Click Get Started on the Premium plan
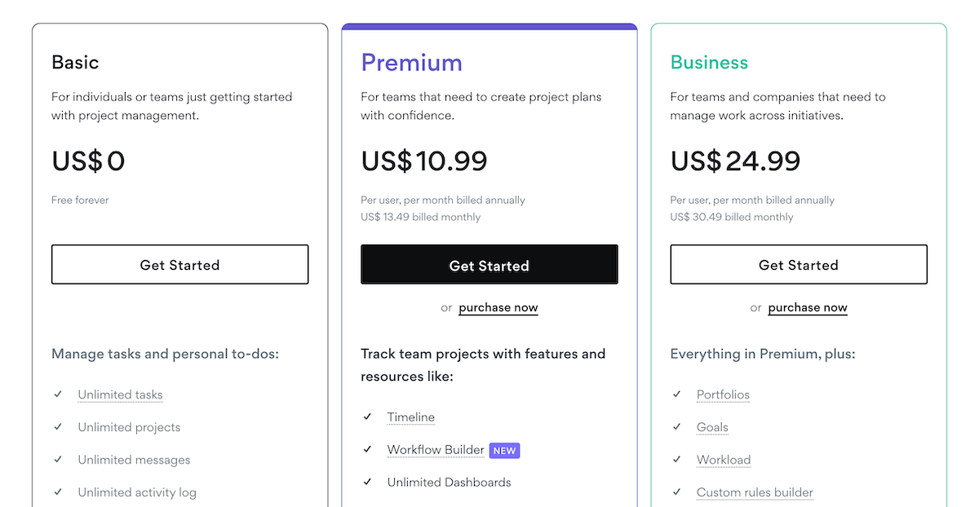The image size is (979, 507). tap(489, 264)
